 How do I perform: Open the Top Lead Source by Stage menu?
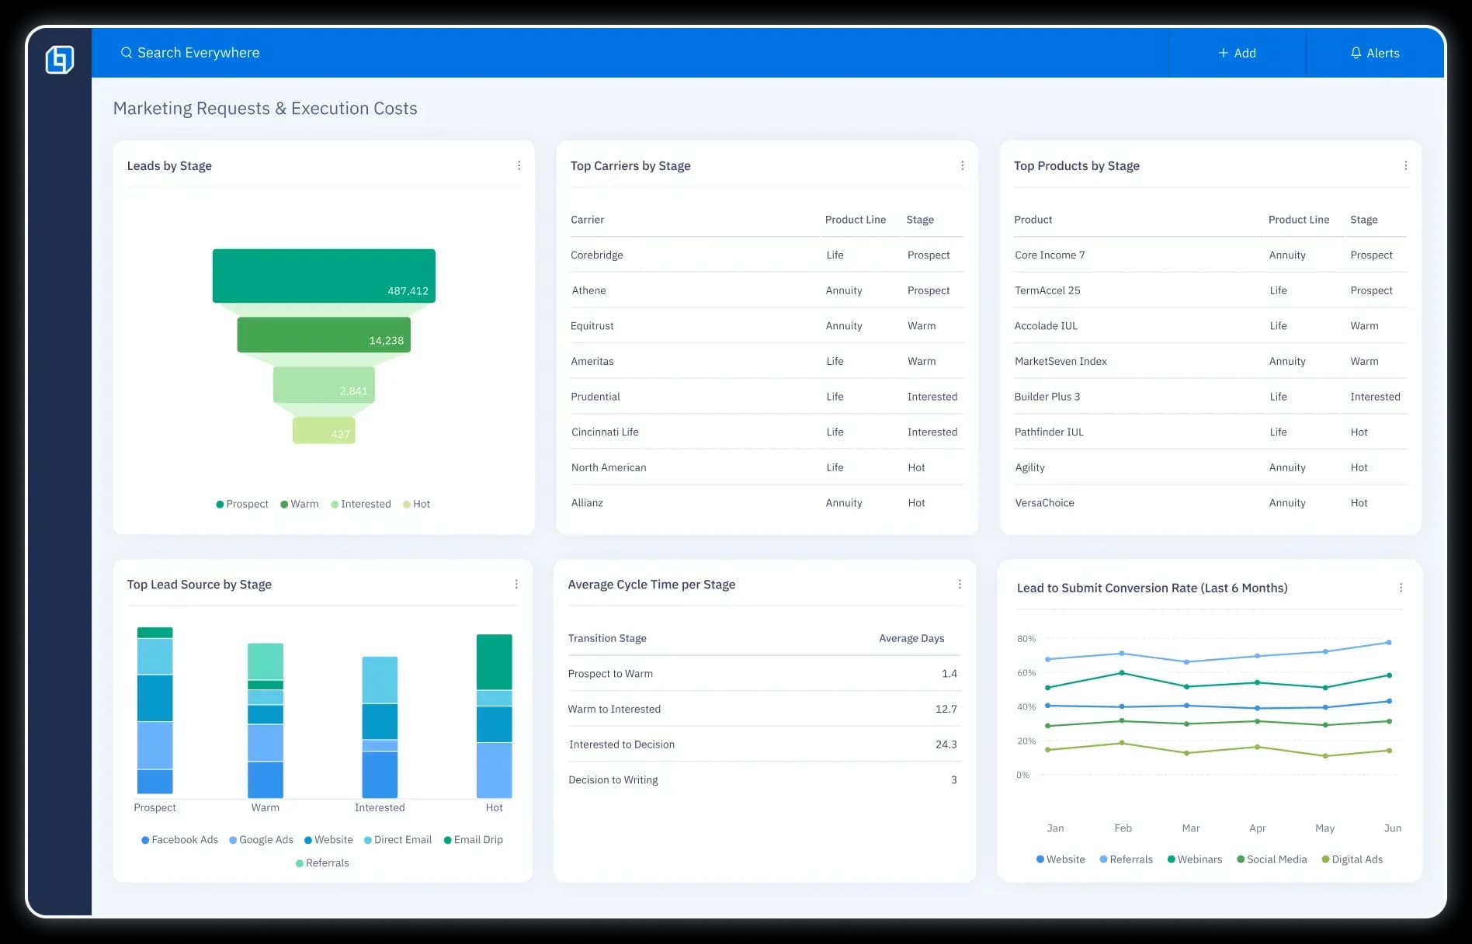516,584
